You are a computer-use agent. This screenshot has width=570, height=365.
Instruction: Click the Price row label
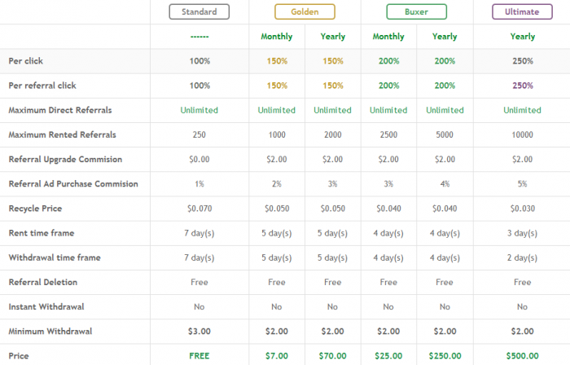[19, 355]
